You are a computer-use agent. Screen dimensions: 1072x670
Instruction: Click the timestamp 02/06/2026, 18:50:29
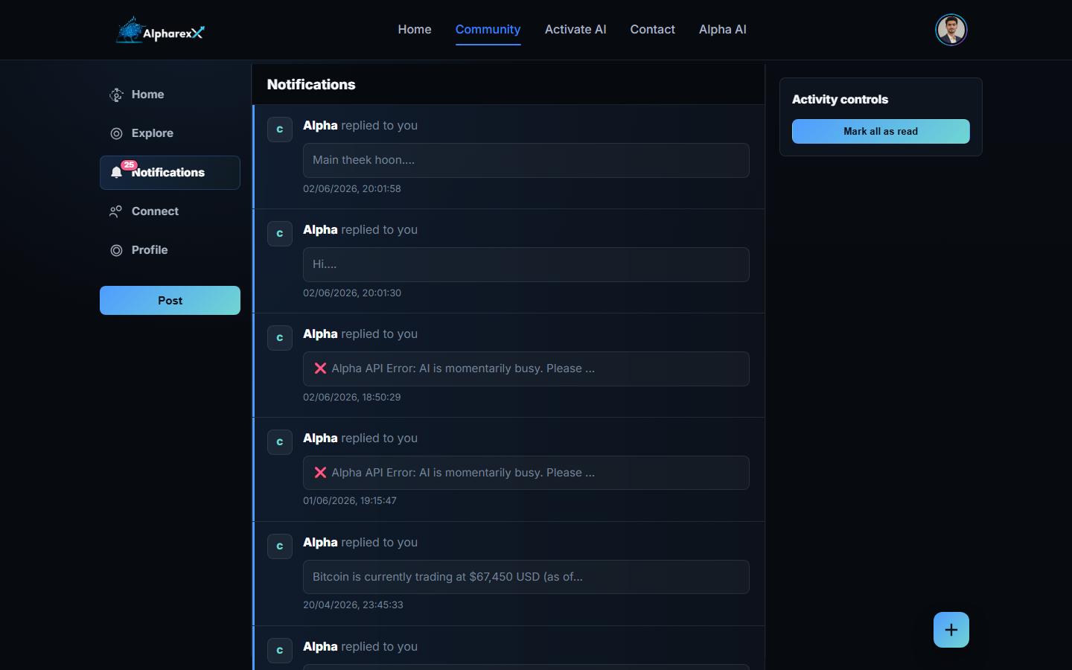(x=352, y=398)
